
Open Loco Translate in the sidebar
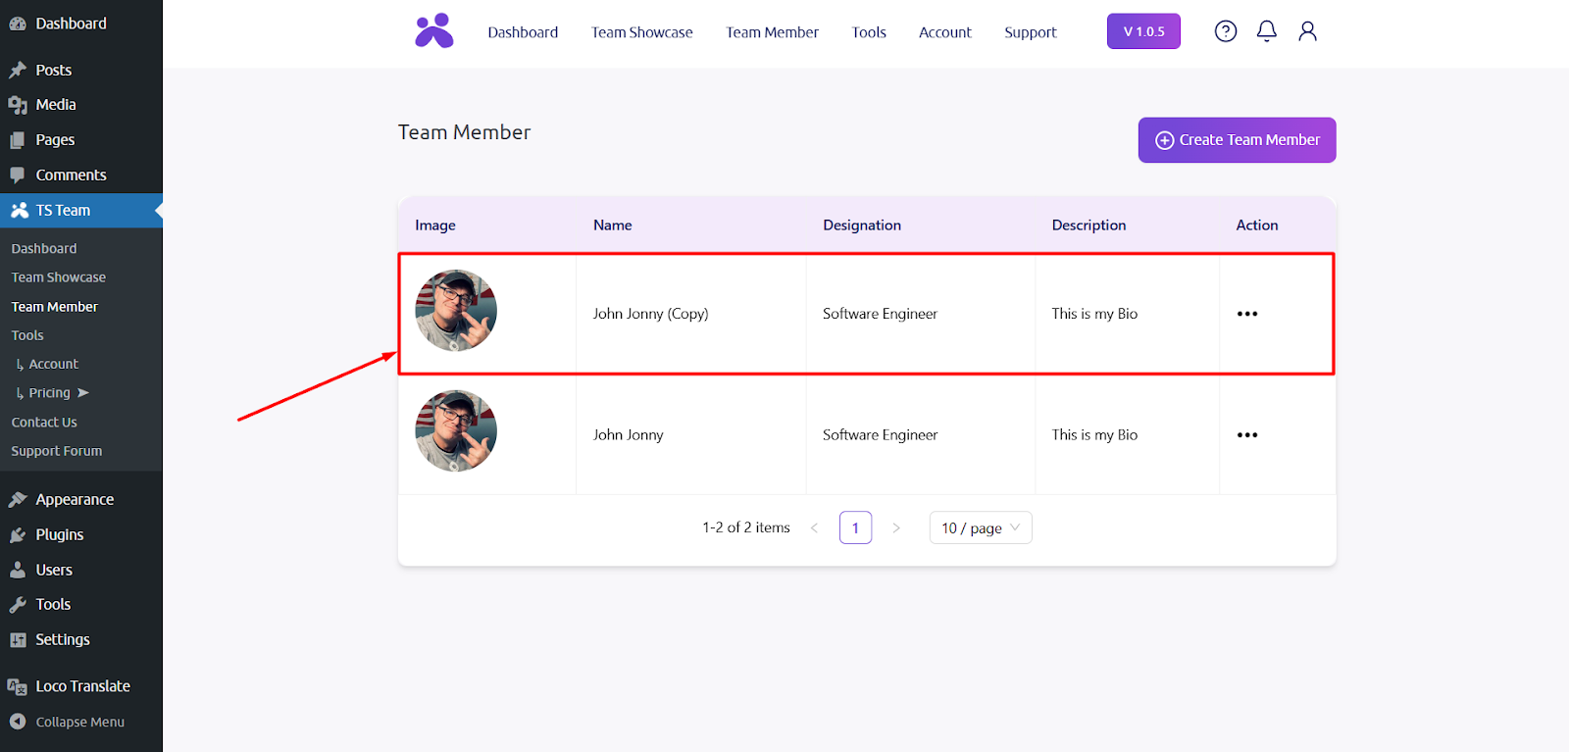pyautogui.click(x=82, y=686)
